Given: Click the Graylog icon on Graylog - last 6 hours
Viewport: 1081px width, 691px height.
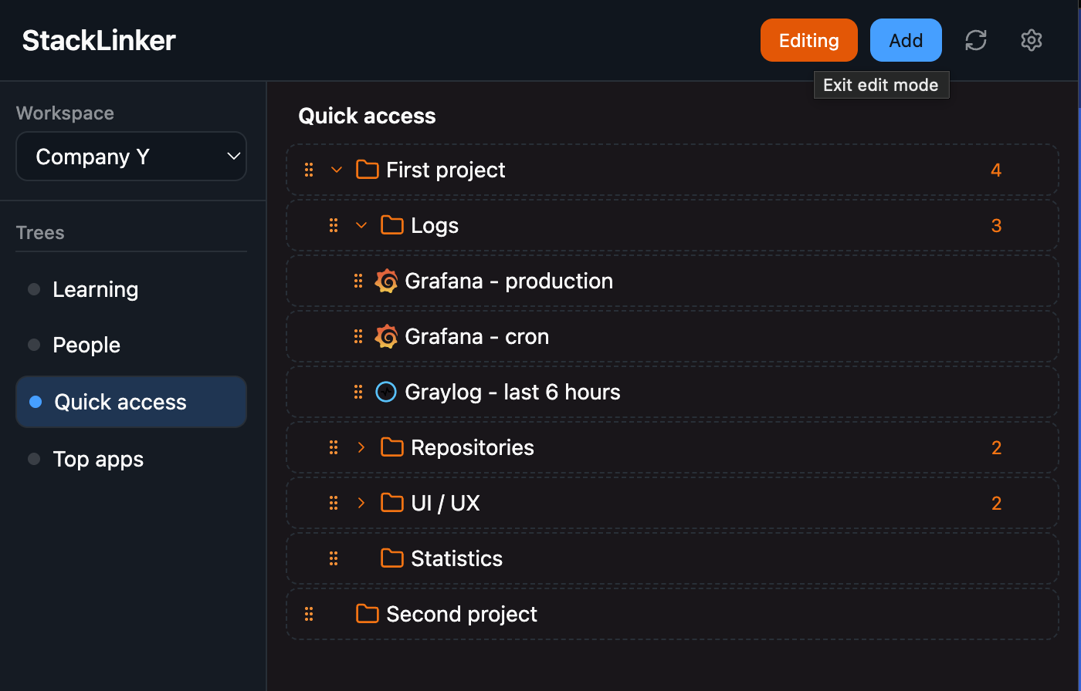Looking at the screenshot, I should tap(385, 392).
